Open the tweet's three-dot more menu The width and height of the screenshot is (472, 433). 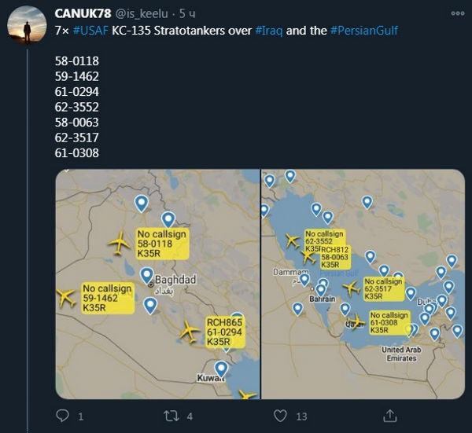coord(457,14)
